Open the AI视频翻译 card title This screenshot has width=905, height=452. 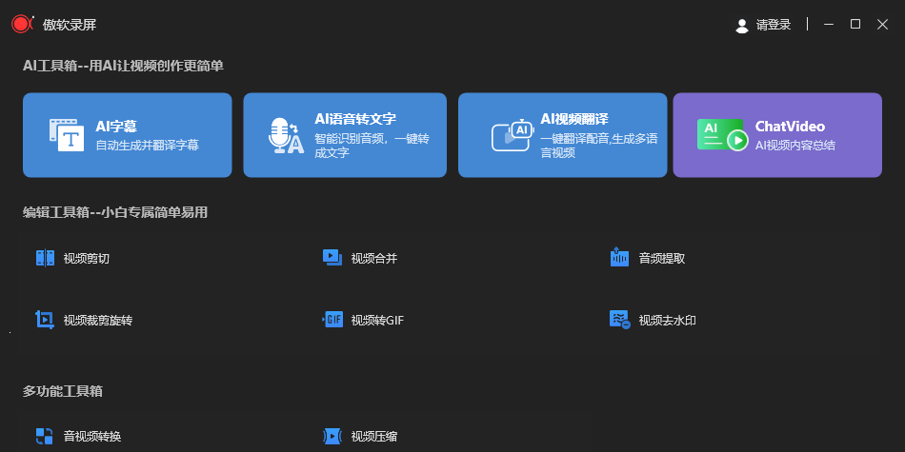(574, 119)
